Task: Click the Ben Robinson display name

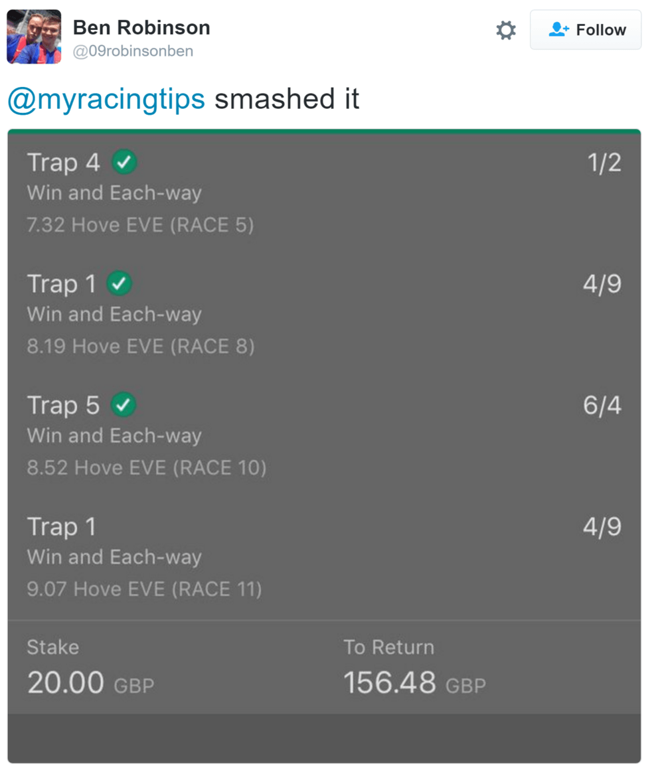Action: (141, 28)
